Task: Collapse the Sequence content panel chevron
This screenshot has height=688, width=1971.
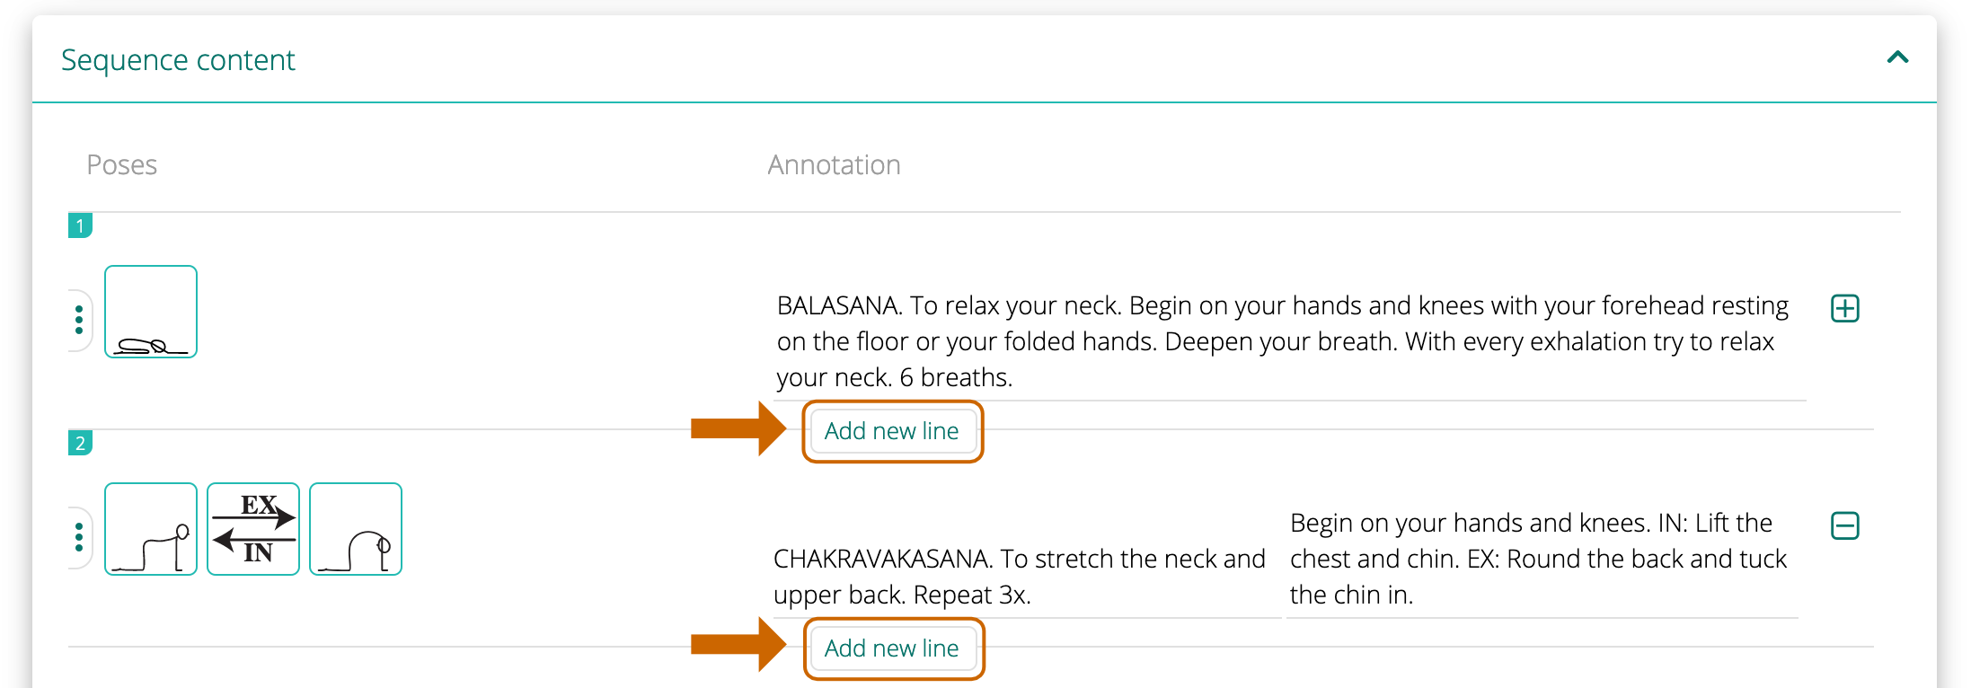Action: tap(1897, 57)
